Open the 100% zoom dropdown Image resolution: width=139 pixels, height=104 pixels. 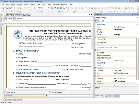(x=34, y=11)
